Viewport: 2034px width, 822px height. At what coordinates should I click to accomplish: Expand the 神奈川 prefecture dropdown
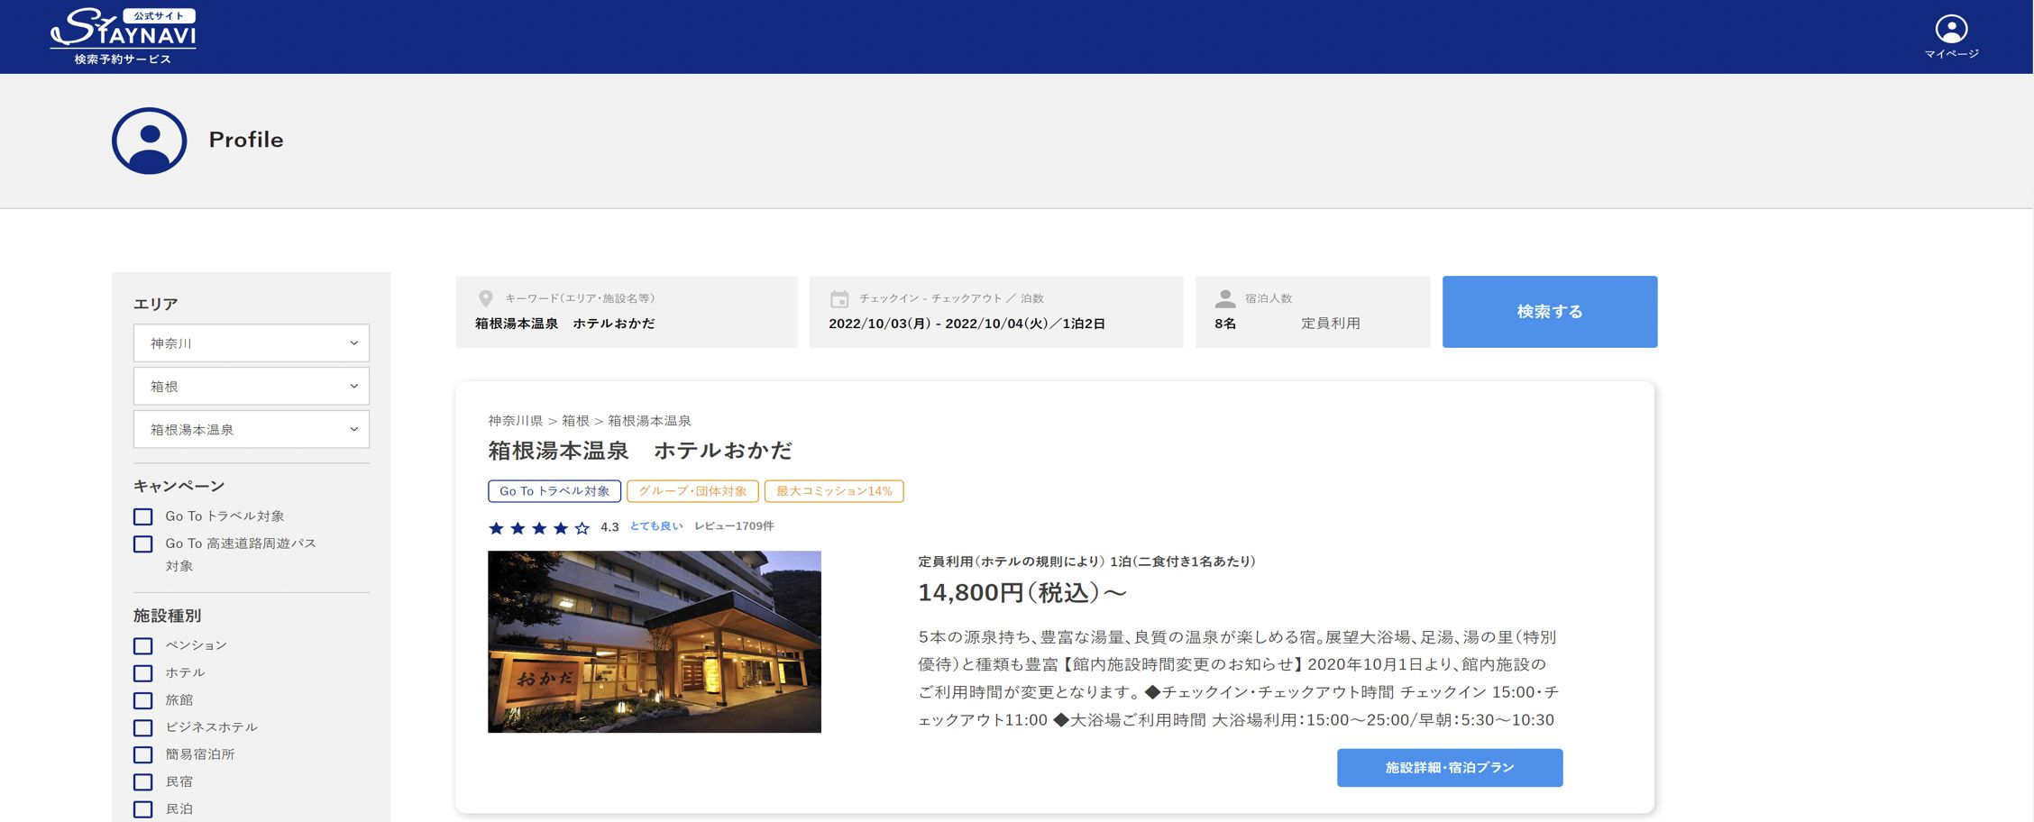pyautogui.click(x=252, y=343)
